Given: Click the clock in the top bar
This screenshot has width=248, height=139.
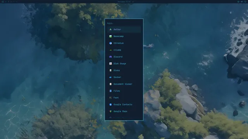Looking at the screenshot, I should coord(124,2).
